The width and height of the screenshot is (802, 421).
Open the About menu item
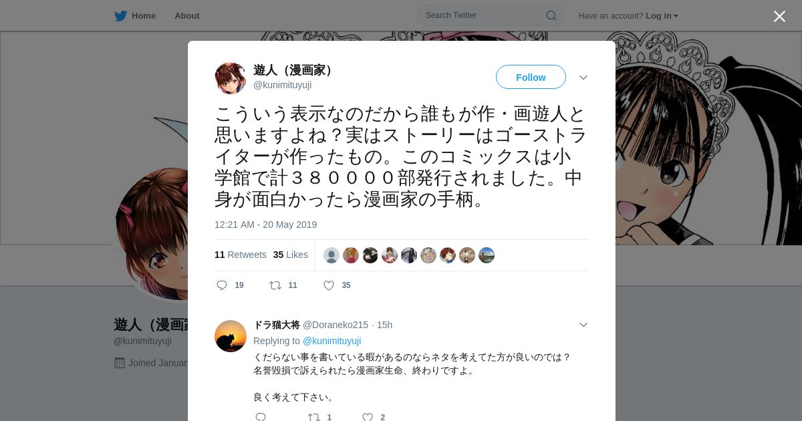click(187, 15)
